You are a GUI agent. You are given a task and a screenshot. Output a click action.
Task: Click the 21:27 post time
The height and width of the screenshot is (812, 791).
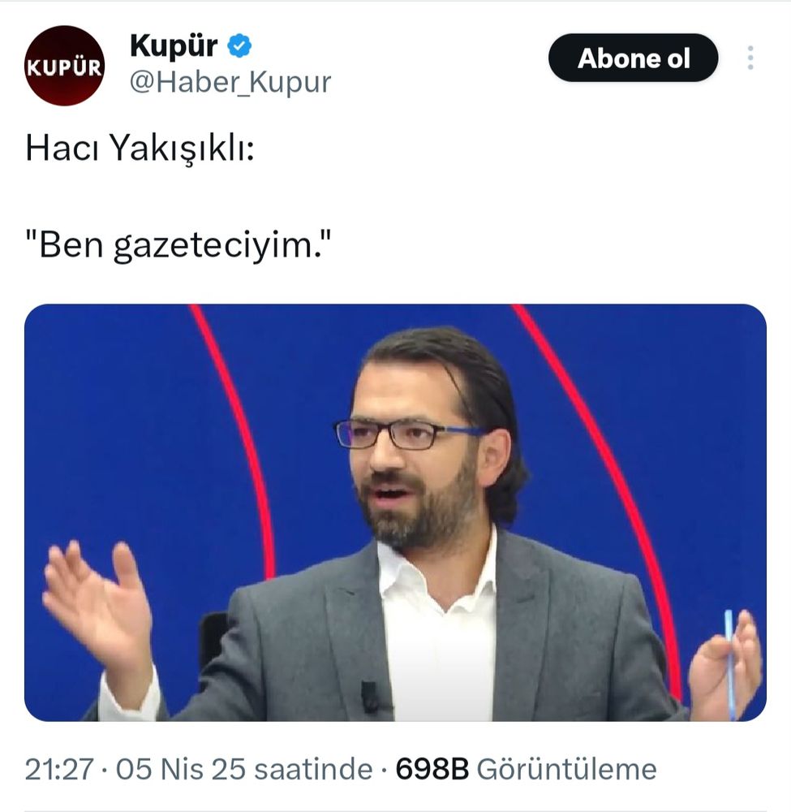tap(59, 769)
